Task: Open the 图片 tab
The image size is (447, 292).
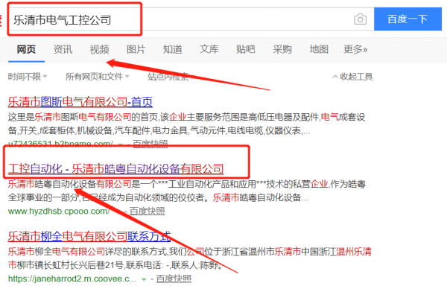Action: 136,49
